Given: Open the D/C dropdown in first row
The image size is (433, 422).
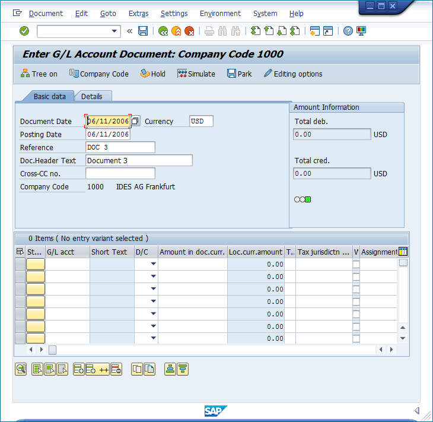Looking at the screenshot, I should pyautogui.click(x=153, y=264).
